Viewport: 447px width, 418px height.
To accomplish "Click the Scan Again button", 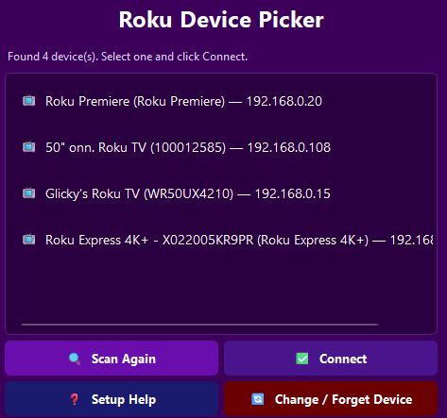I will coord(112,359).
